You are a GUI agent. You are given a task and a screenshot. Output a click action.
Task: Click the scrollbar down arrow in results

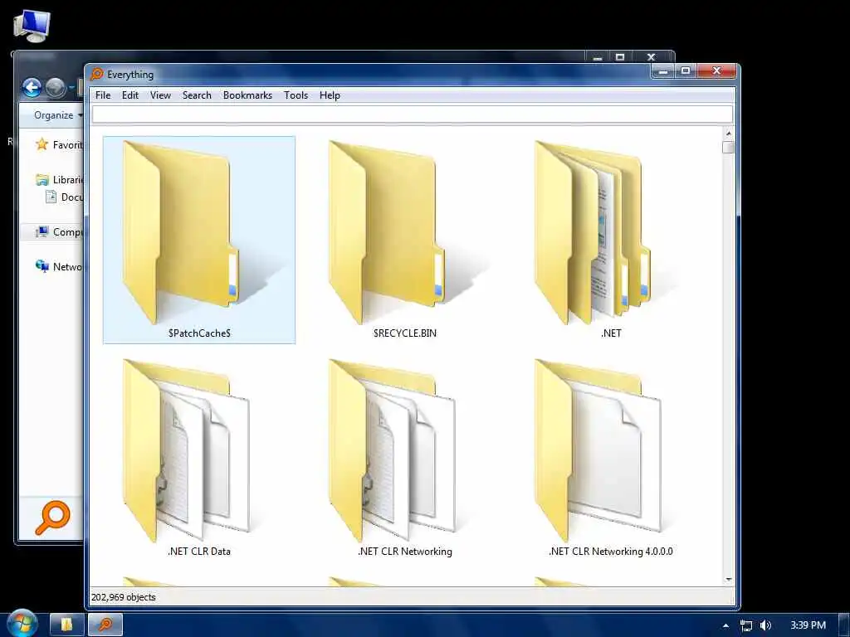coord(729,579)
